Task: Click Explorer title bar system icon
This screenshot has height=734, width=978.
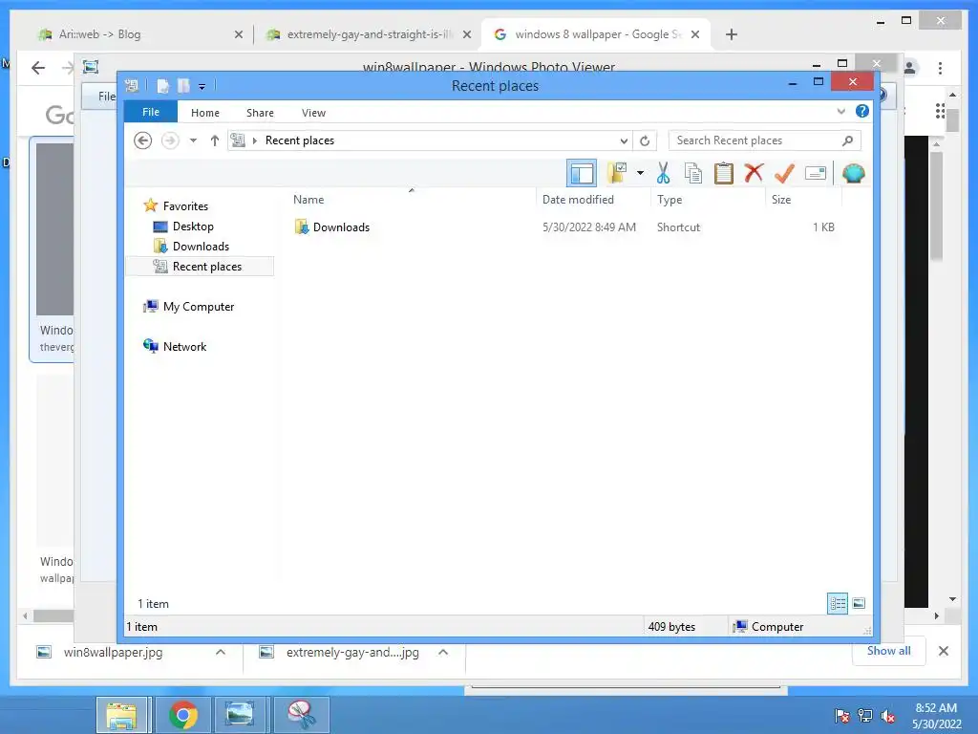Action: click(132, 85)
